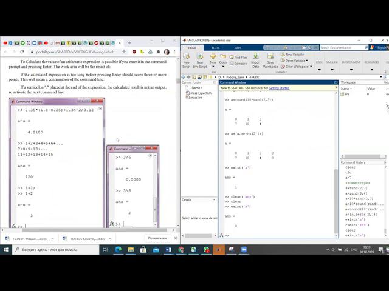This screenshot has width=389, height=291.
Task: Bookmark this page with star icon
Action: [x=124, y=52]
